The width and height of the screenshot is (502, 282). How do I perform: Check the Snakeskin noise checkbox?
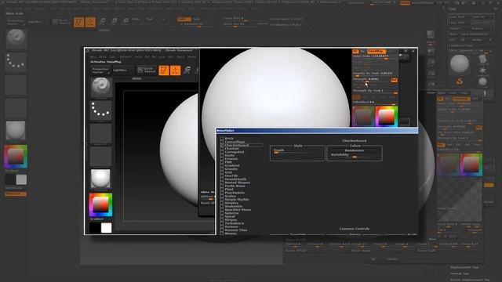pyautogui.click(x=221, y=206)
